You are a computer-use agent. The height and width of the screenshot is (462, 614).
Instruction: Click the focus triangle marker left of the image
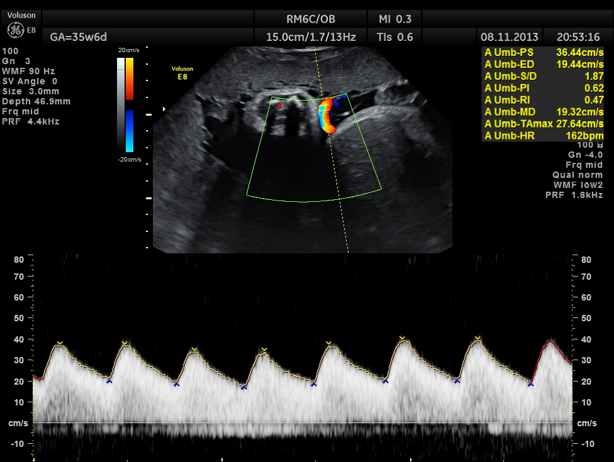[x=164, y=109]
